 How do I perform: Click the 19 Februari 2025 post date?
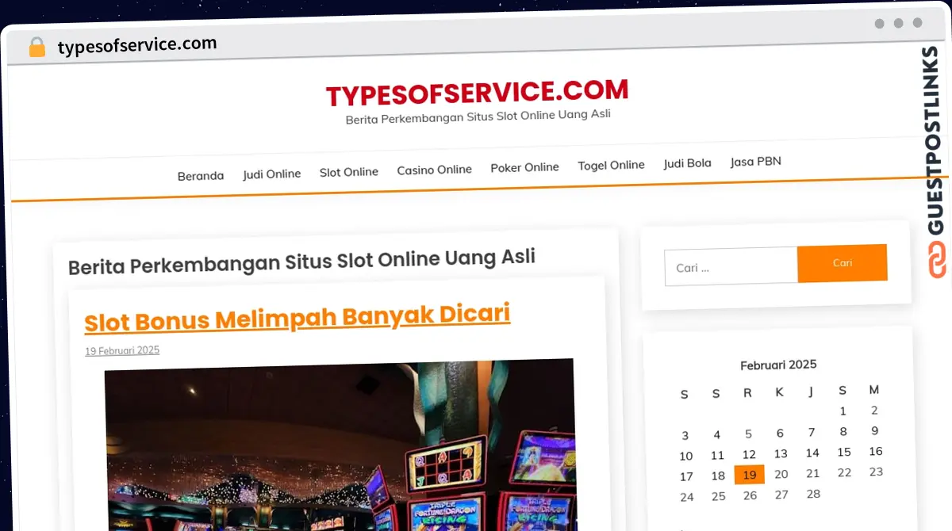pos(122,350)
